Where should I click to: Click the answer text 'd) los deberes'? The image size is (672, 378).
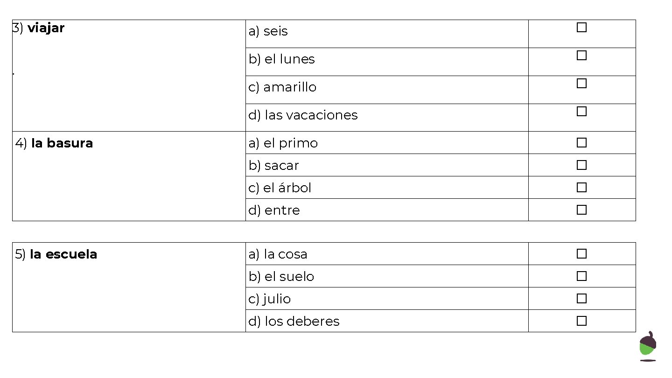click(x=294, y=322)
